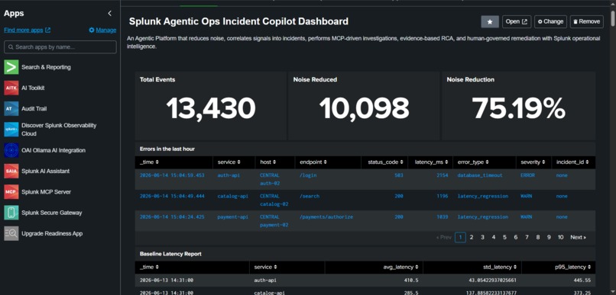
Task: Sort errors table by latency_ms column
Action: click(431, 162)
